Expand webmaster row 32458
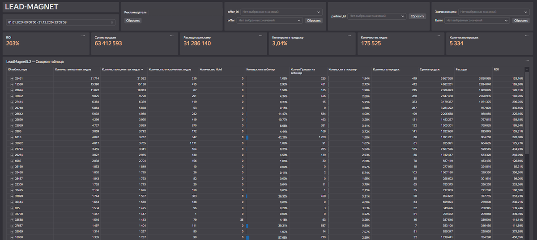Image resolution: width=537 pixels, height=240 pixels. point(12,172)
